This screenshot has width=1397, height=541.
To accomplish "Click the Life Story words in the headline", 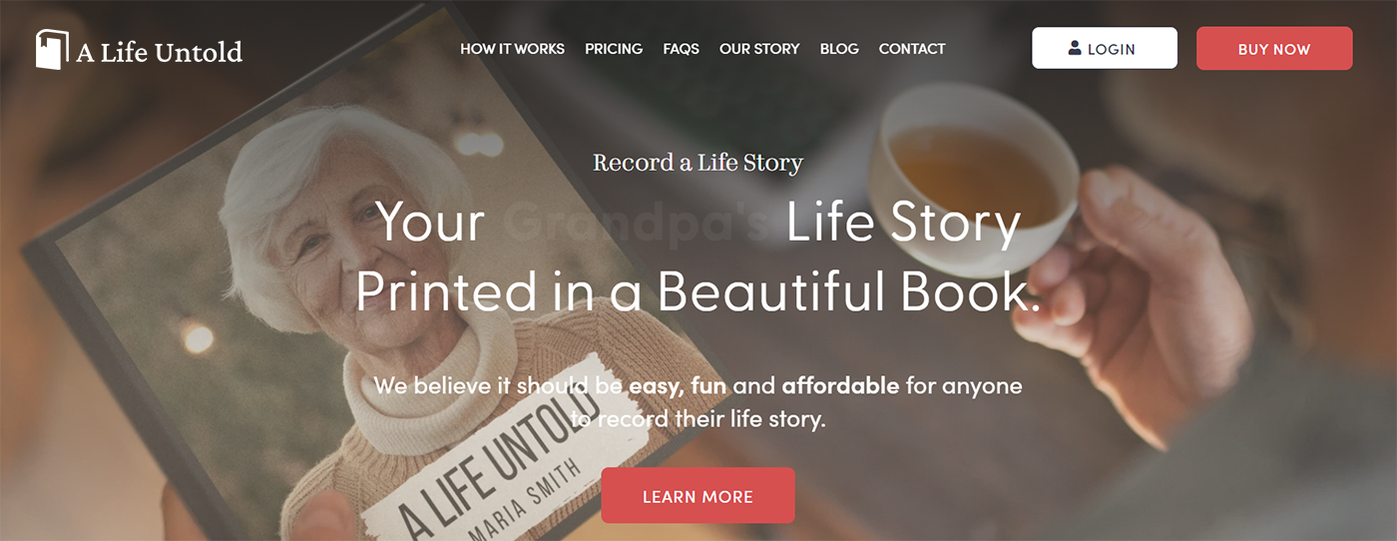I will click(x=904, y=224).
